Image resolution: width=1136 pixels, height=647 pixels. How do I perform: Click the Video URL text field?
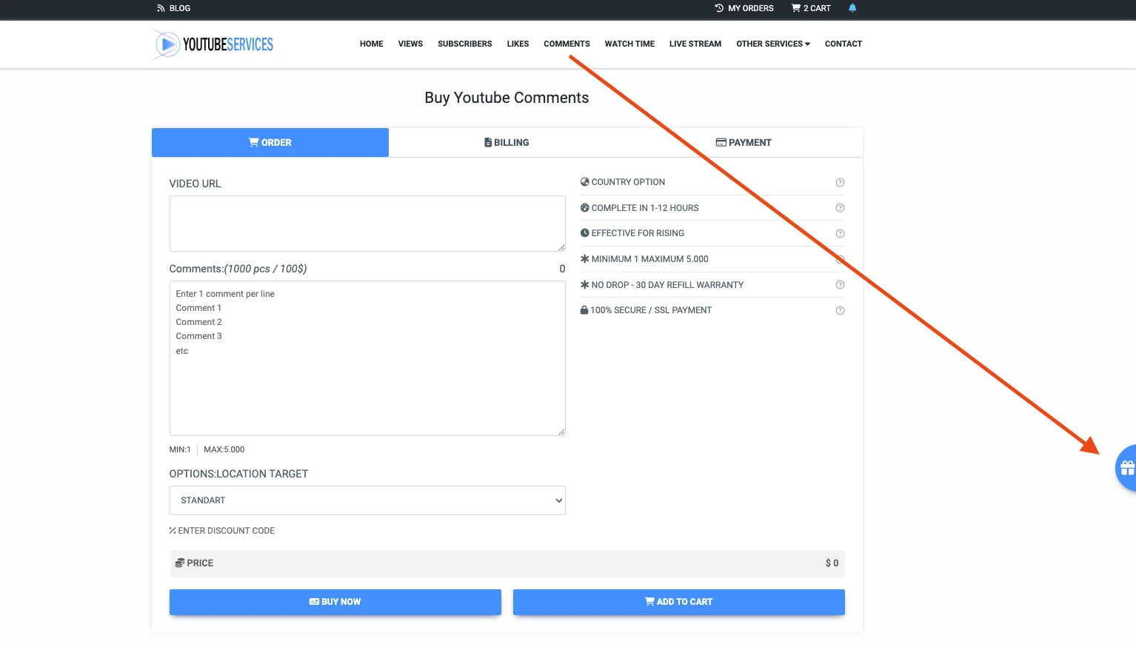pyautogui.click(x=367, y=224)
